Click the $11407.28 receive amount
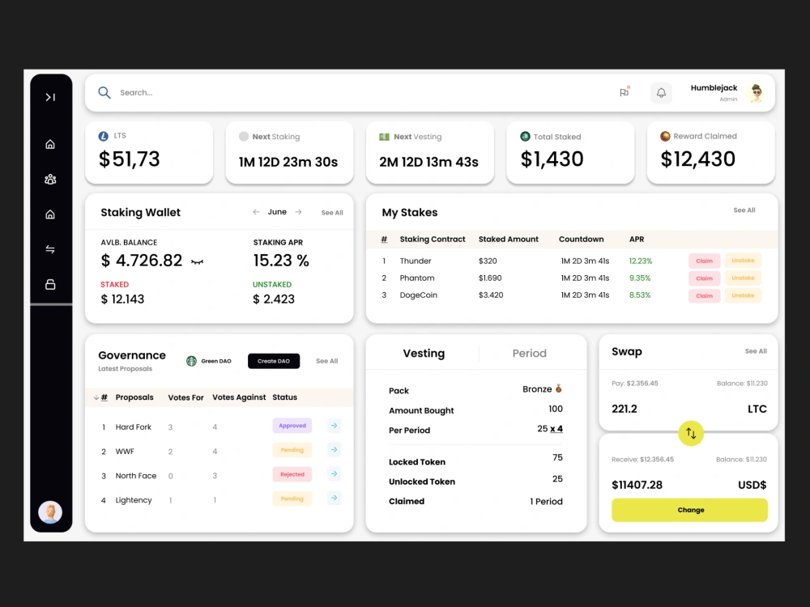This screenshot has width=810, height=607. [637, 485]
